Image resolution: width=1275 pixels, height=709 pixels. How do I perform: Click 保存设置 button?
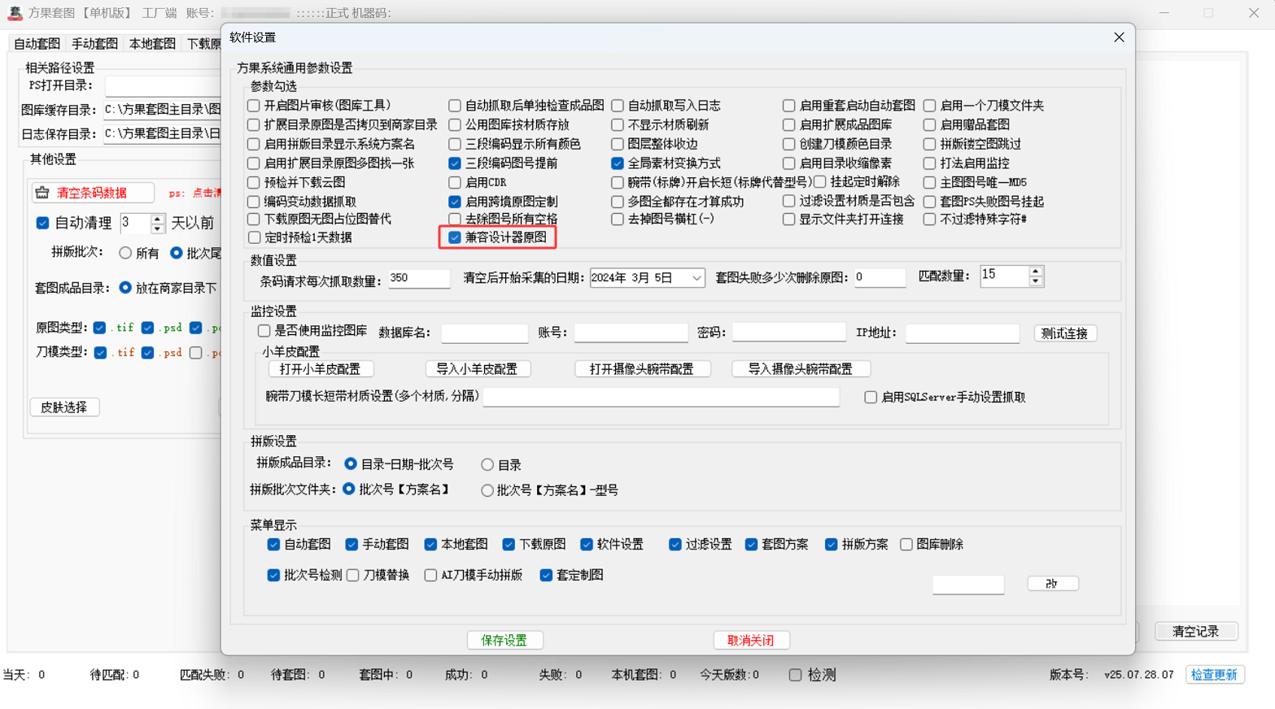tap(504, 641)
